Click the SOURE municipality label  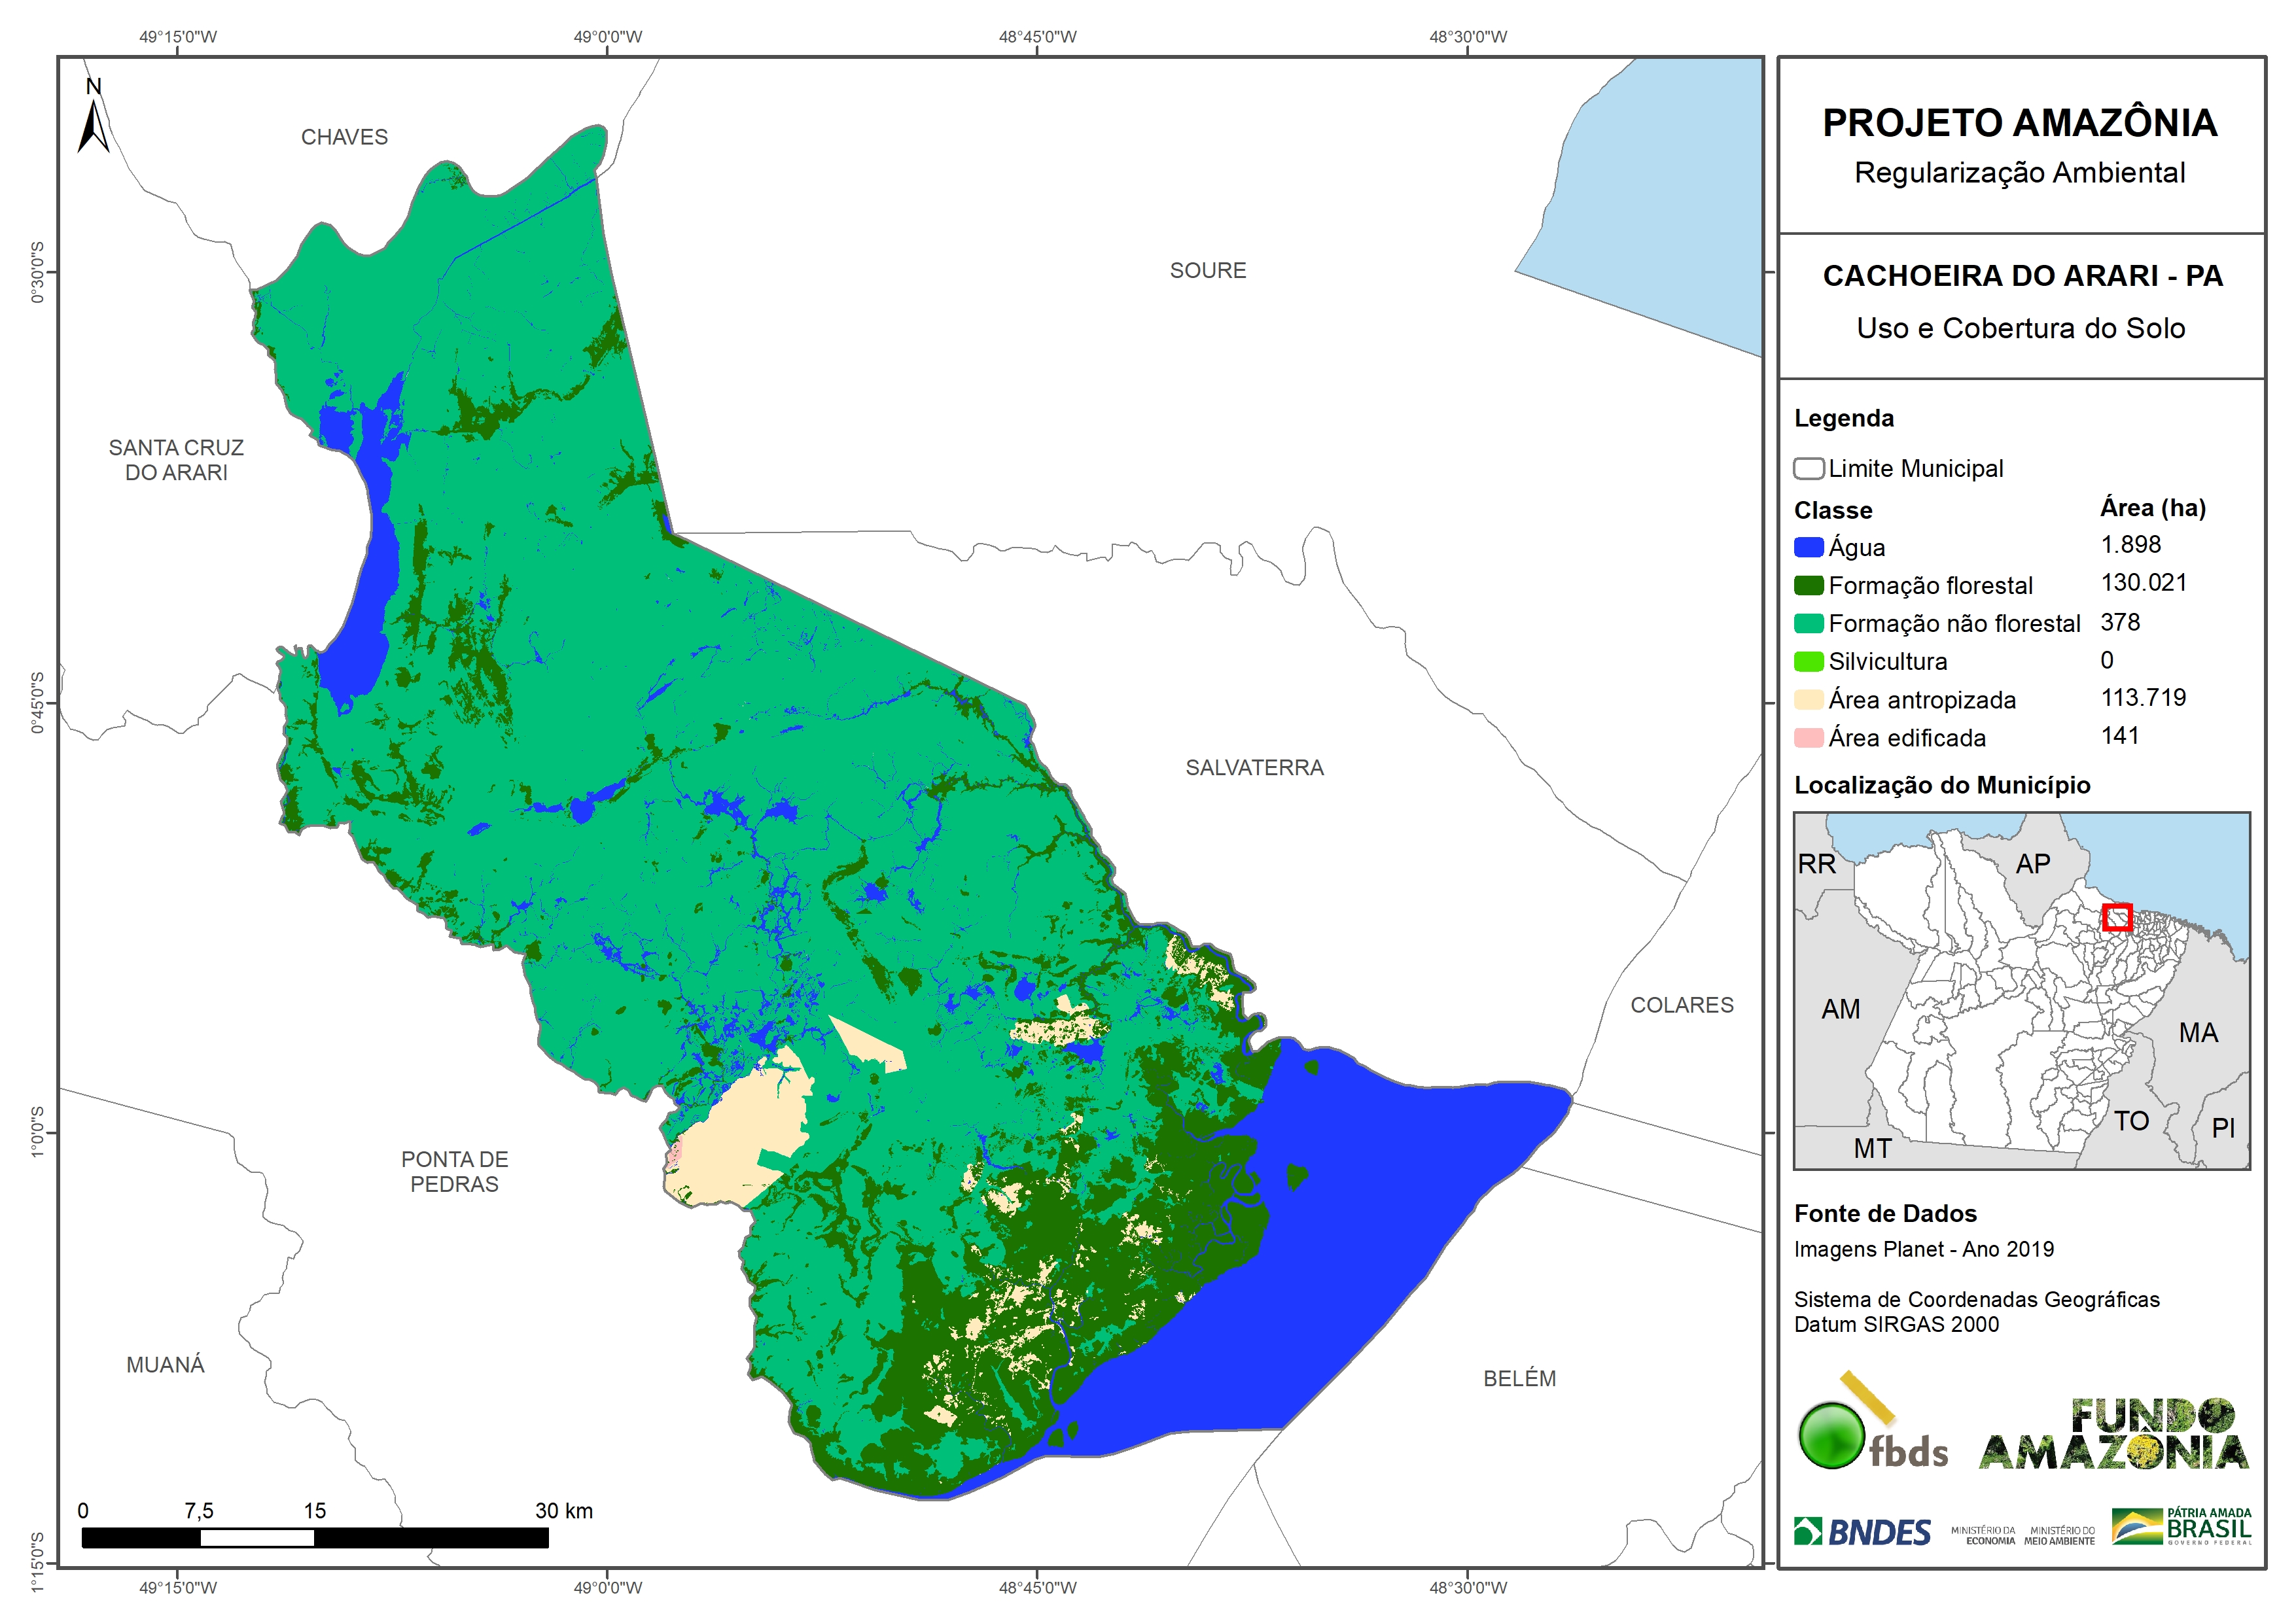tap(1208, 270)
